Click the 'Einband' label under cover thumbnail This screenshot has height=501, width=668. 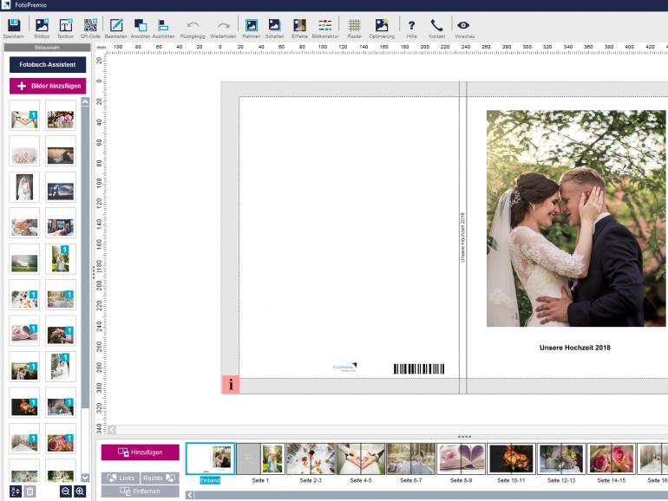click(x=210, y=480)
